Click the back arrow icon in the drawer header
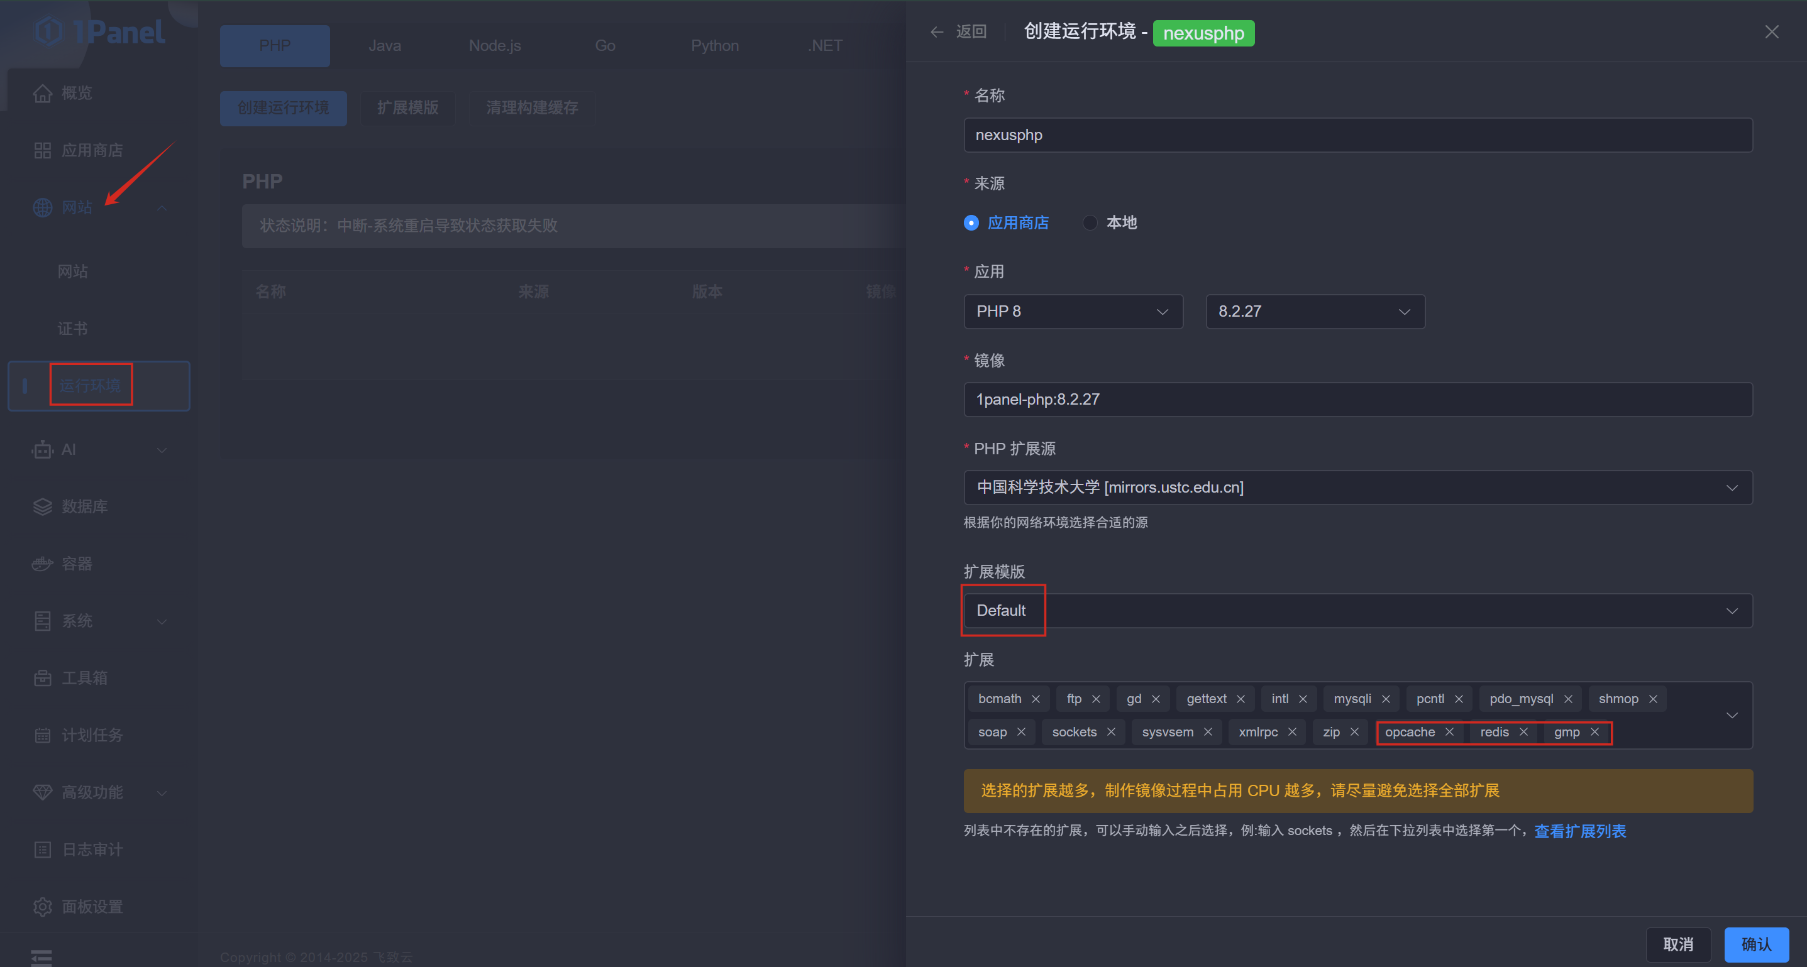Screen dimensions: 1807x967 [x=936, y=31]
